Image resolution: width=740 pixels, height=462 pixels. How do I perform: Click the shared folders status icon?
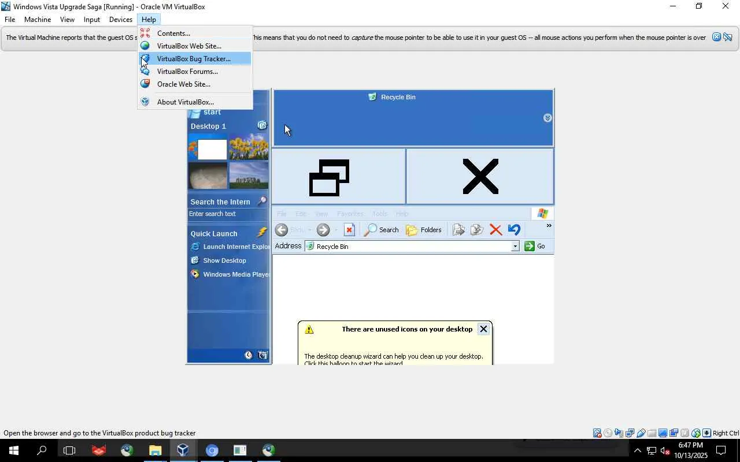pyautogui.click(x=652, y=433)
